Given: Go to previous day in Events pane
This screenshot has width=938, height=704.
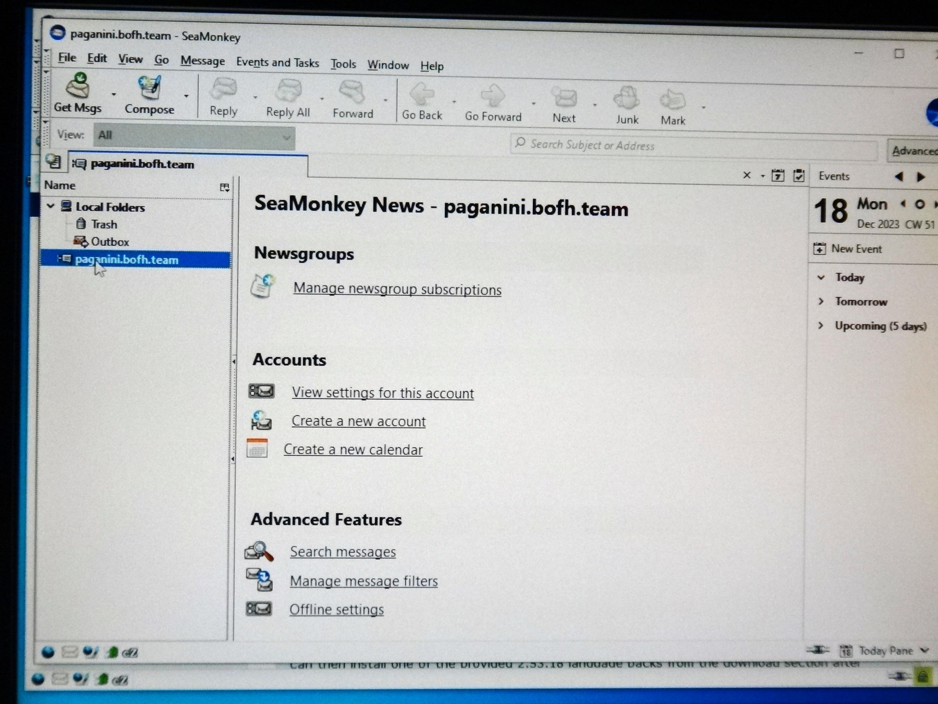Looking at the screenshot, I should pos(899,176).
